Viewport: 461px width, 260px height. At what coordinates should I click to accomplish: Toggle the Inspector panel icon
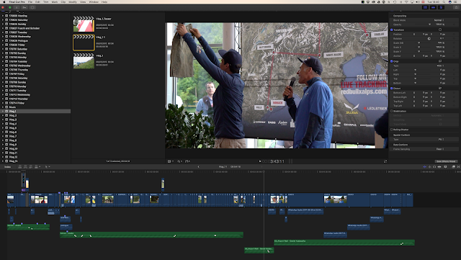[x=441, y=7]
